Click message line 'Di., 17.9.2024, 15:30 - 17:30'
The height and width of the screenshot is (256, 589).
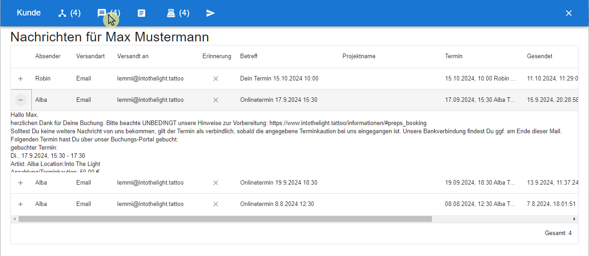pos(48,156)
